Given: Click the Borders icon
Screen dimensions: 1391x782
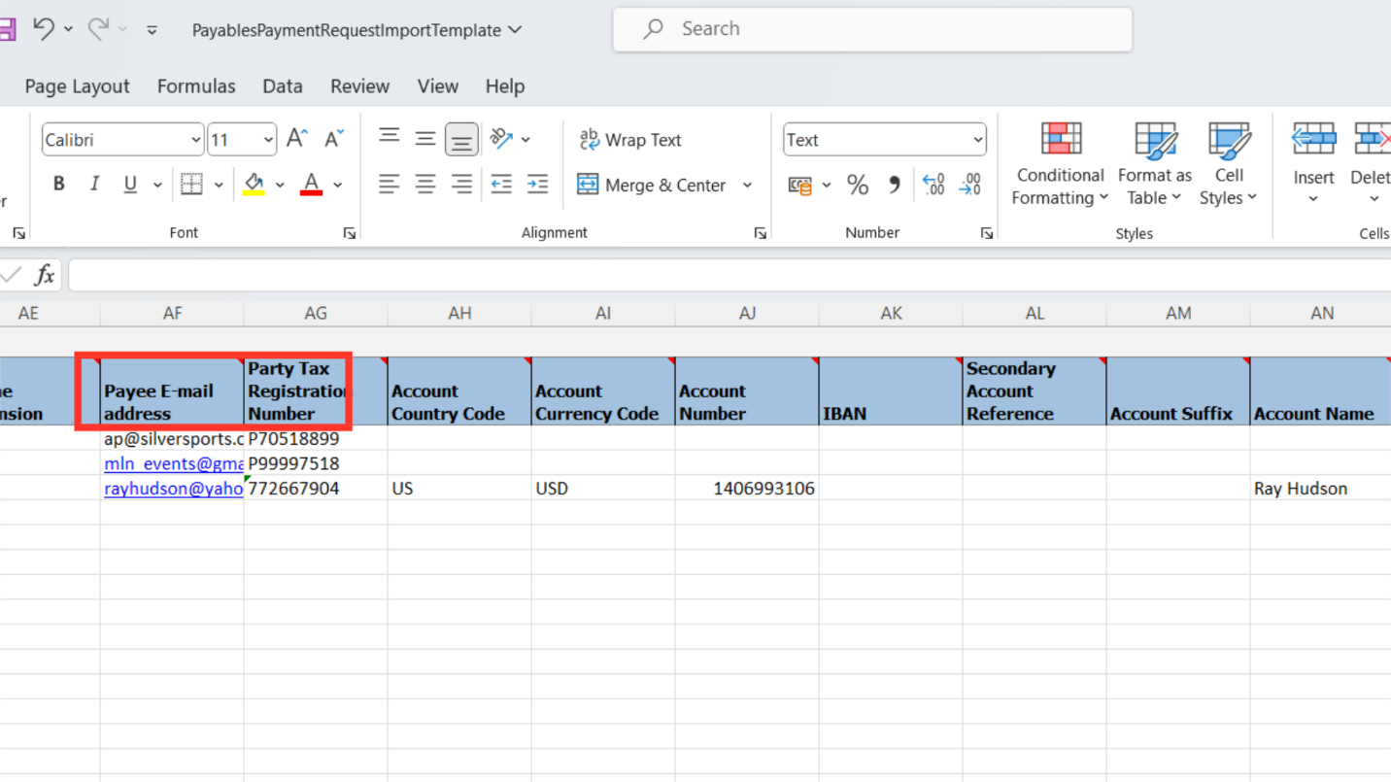Looking at the screenshot, I should (x=192, y=184).
